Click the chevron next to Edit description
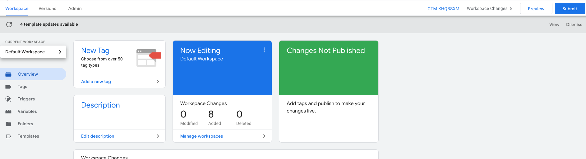This screenshot has height=159, width=586. click(x=158, y=136)
